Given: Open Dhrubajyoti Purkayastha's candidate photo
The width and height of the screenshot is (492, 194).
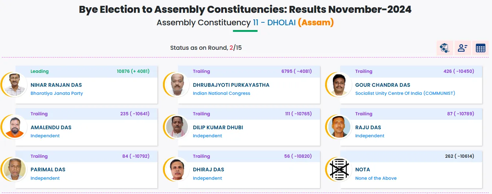Looking at the screenshot, I should point(177,85).
